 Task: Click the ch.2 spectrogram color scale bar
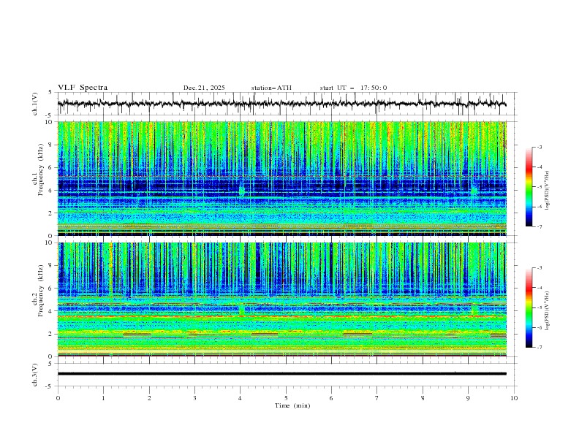coord(529,307)
